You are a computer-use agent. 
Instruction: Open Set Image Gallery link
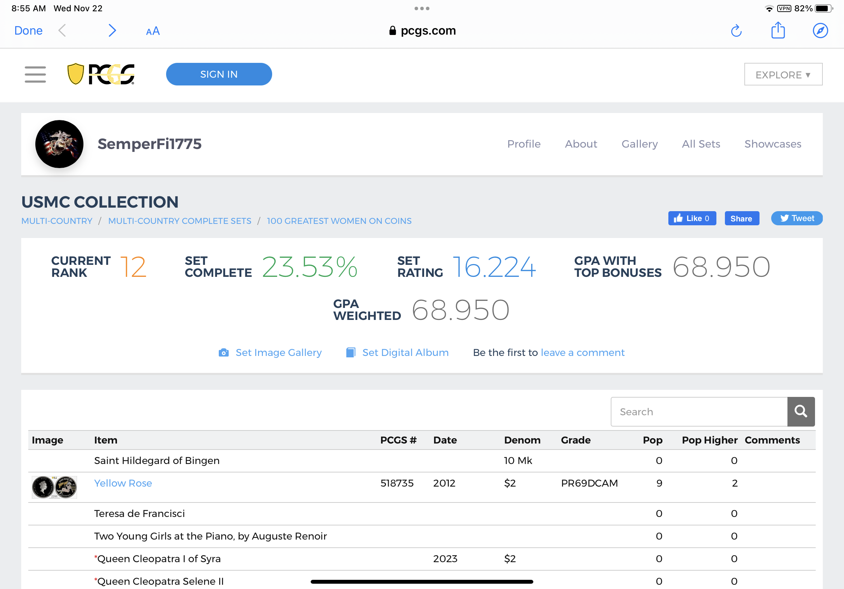278,352
